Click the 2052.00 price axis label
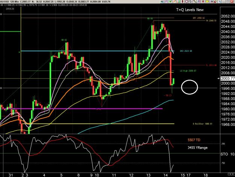Viewport: 235px width, 177px height. pyautogui.click(x=228, y=16)
